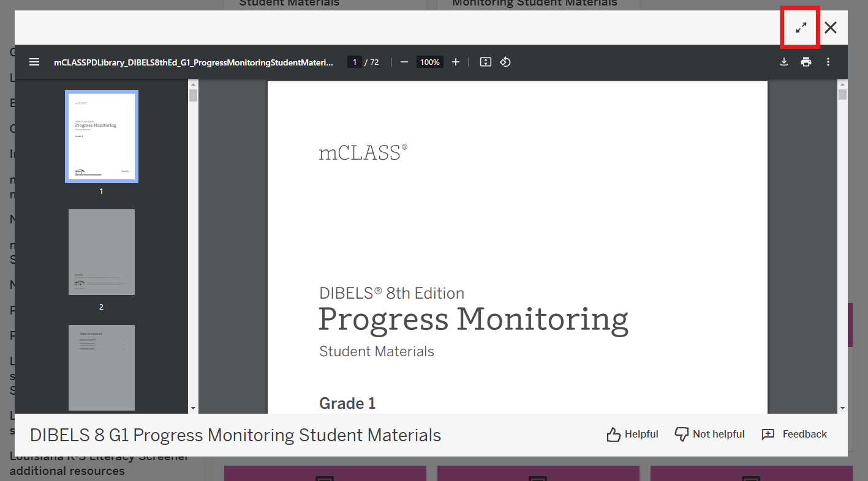
Task: Click the thumbnail panel scroll-down arrow
Action: tap(194, 408)
